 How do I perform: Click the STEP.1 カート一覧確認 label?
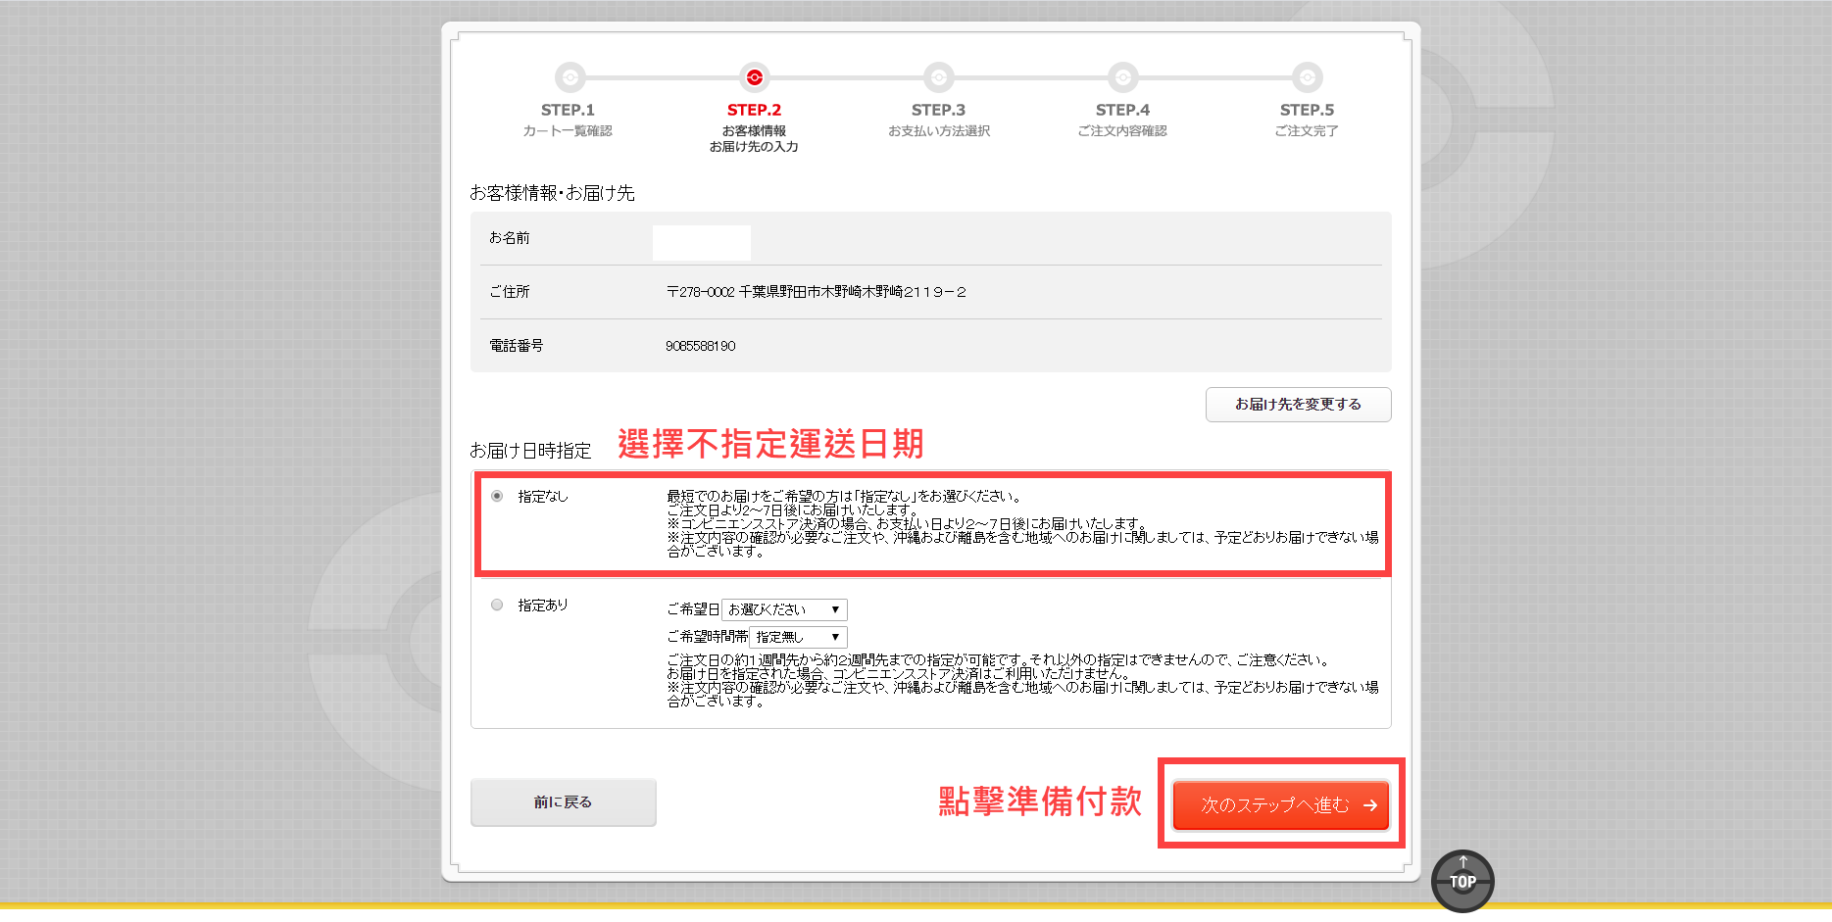[x=568, y=131]
